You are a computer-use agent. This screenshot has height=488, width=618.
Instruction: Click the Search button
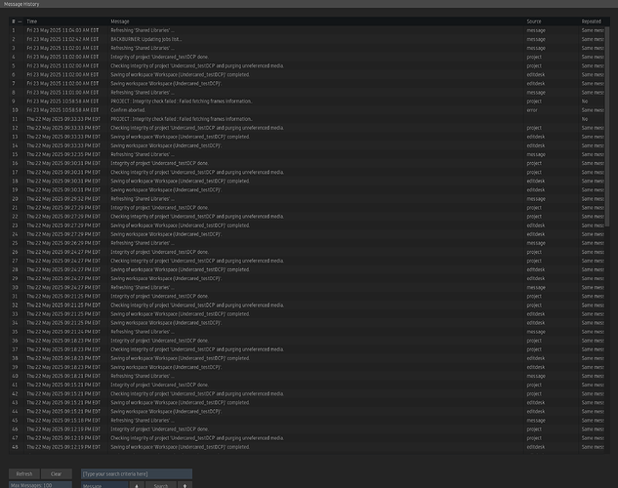(161, 486)
